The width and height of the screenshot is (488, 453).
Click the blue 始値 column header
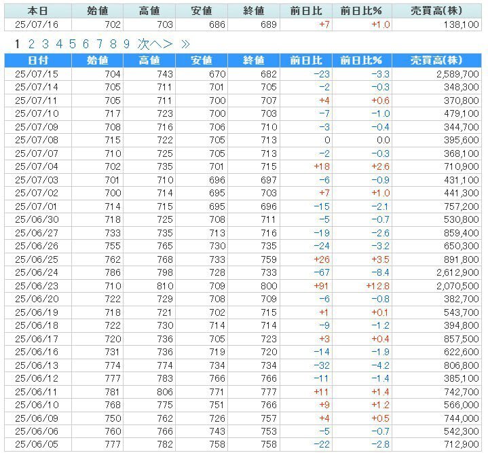(x=98, y=60)
